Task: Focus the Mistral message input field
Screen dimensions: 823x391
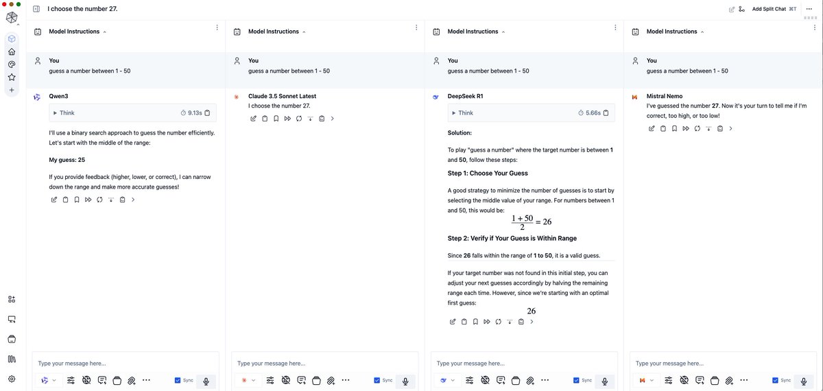Action: tap(724, 363)
